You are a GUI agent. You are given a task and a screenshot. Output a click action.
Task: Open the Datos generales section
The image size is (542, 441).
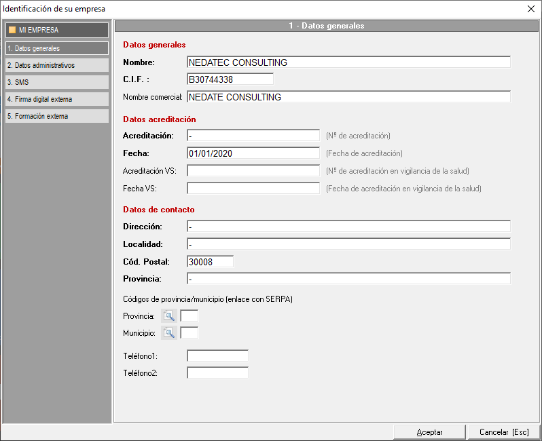point(56,48)
